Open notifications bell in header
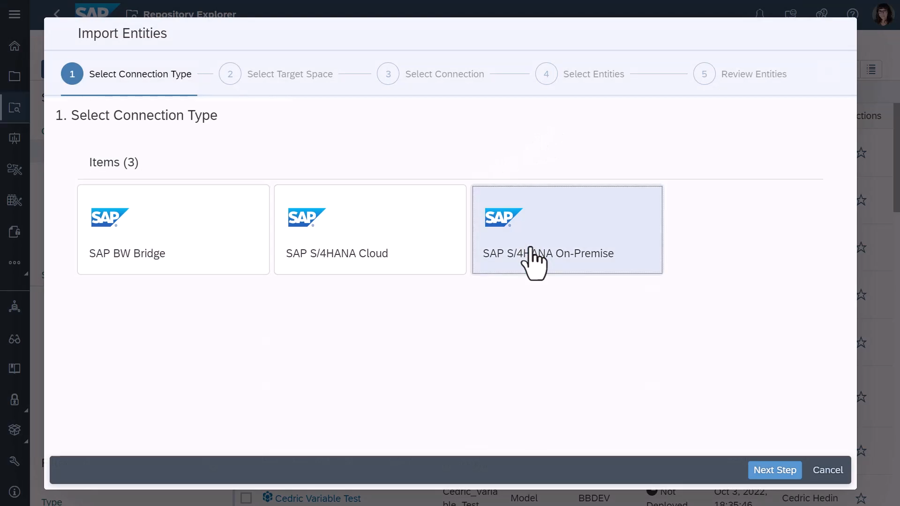This screenshot has height=506, width=900. (759, 14)
